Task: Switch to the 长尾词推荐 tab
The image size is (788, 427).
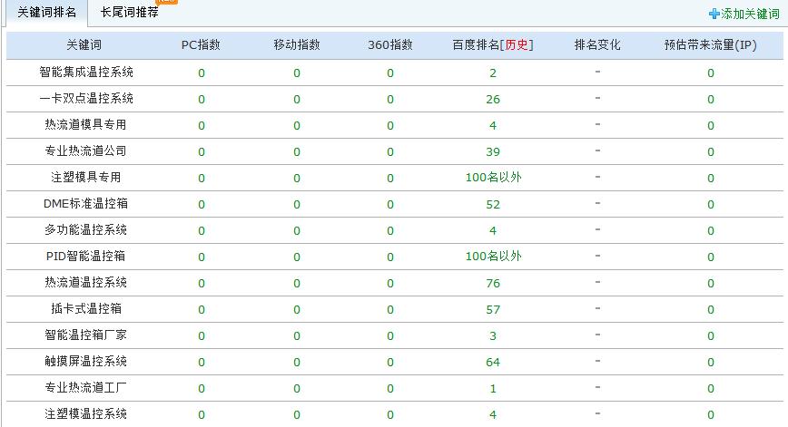Action: pyautogui.click(x=130, y=12)
